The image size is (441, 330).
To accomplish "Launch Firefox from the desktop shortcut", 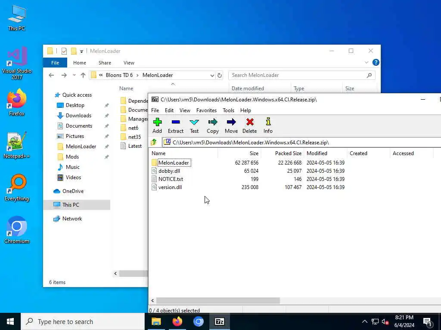I will coord(17,102).
